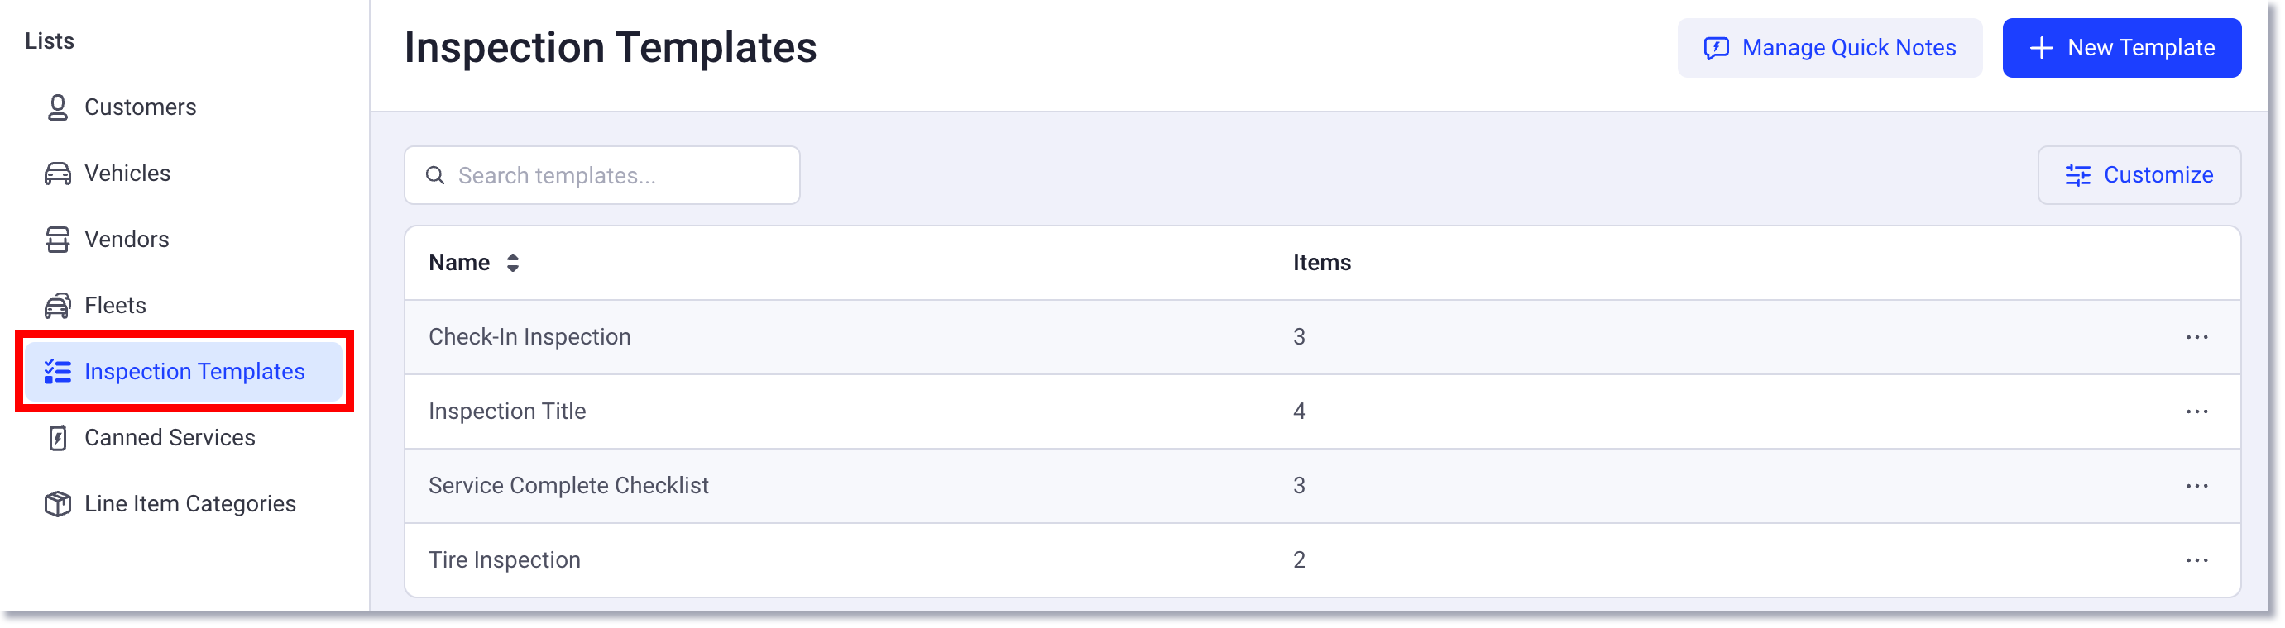Switch to the Customers list
This screenshot has width=2285, height=628.
(x=140, y=107)
